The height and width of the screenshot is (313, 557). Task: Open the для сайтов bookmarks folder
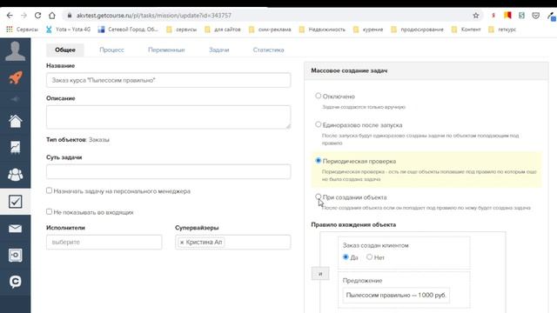tap(223, 30)
